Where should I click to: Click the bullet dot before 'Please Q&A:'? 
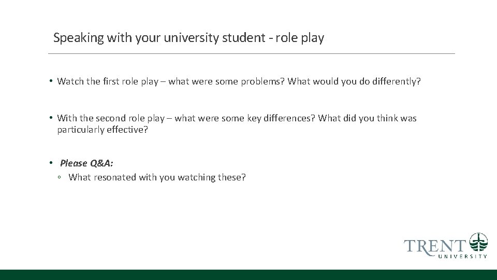51,163
